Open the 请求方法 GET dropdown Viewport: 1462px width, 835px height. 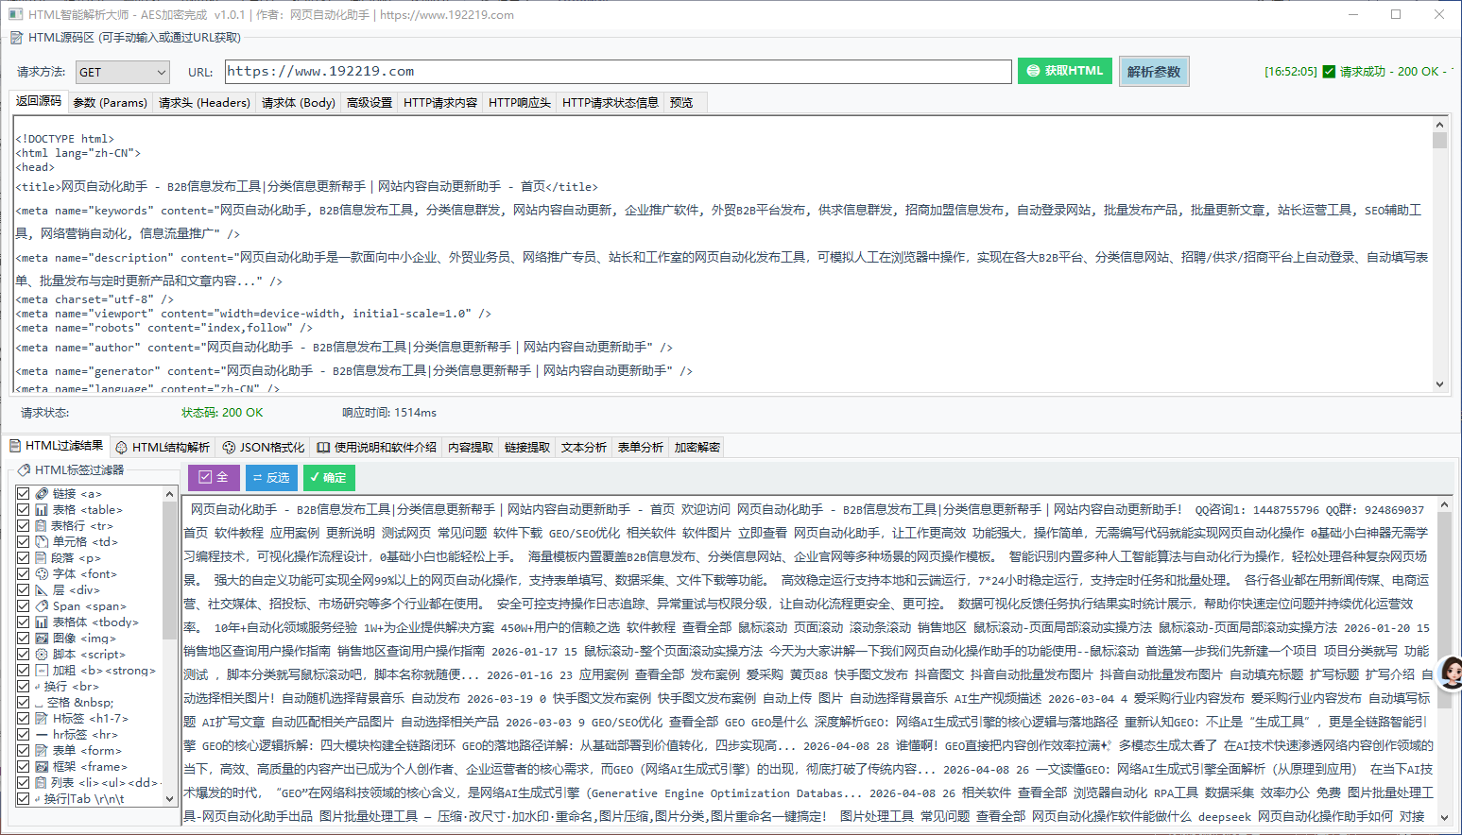point(122,72)
